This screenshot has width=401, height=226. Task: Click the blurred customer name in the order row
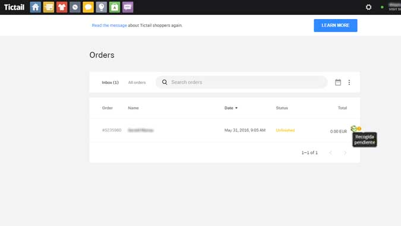tap(141, 130)
